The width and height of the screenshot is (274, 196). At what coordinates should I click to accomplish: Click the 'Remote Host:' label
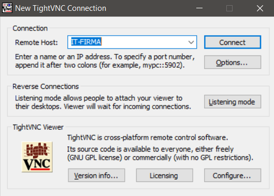tap(36, 42)
